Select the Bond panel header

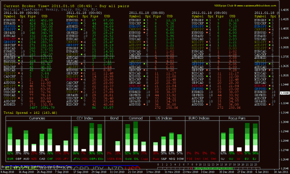click(114, 118)
